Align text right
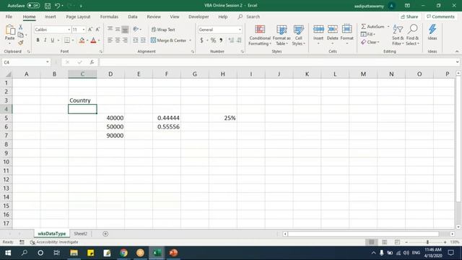Screen dimensions: 462x260 [125, 40]
